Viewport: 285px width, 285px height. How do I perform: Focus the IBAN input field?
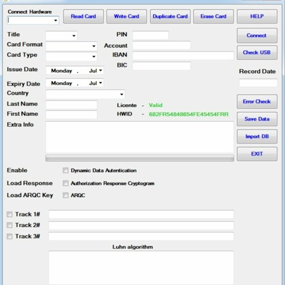(x=183, y=56)
